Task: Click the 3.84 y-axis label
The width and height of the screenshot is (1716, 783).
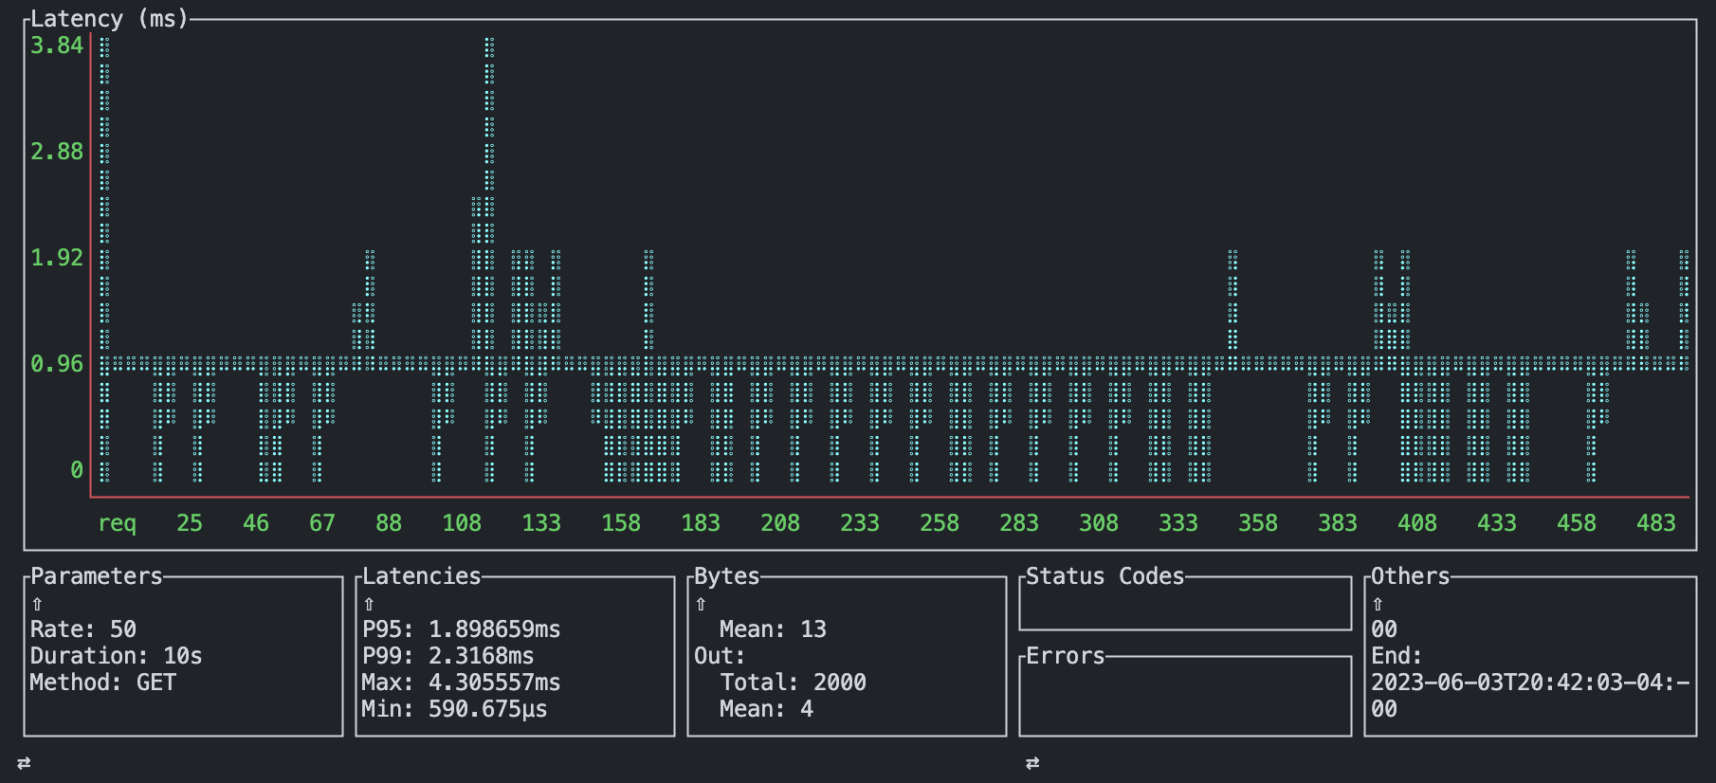Action: pyautogui.click(x=57, y=46)
